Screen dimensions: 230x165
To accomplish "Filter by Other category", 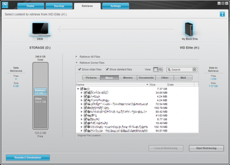I will (165, 78).
